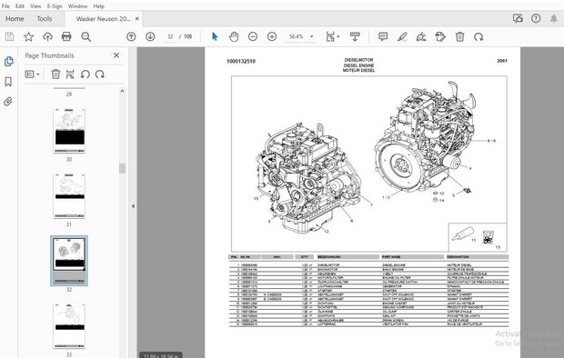
Task: Click the stamp tool icon
Action: click(x=440, y=36)
